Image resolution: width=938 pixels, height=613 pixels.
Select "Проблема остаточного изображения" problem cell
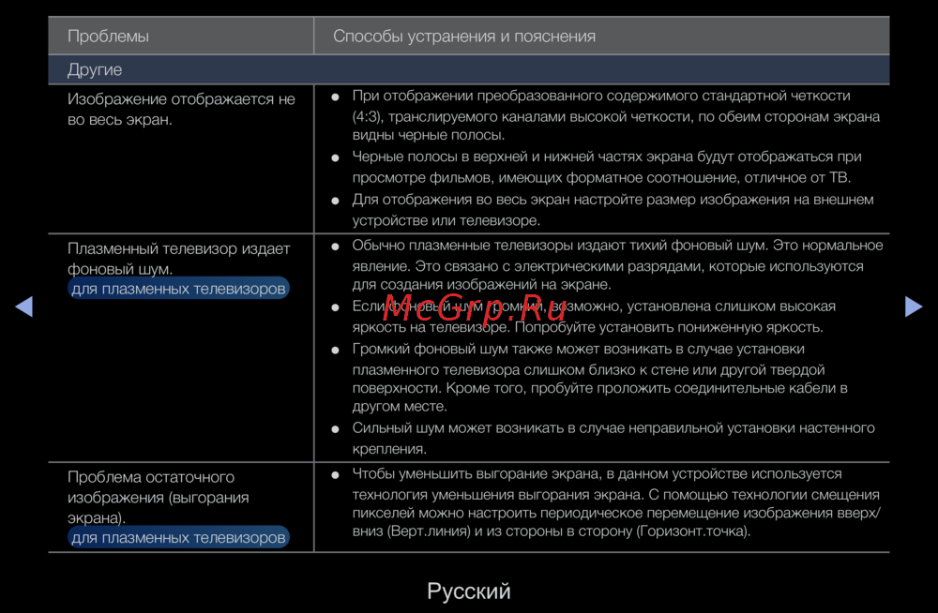[x=159, y=497]
